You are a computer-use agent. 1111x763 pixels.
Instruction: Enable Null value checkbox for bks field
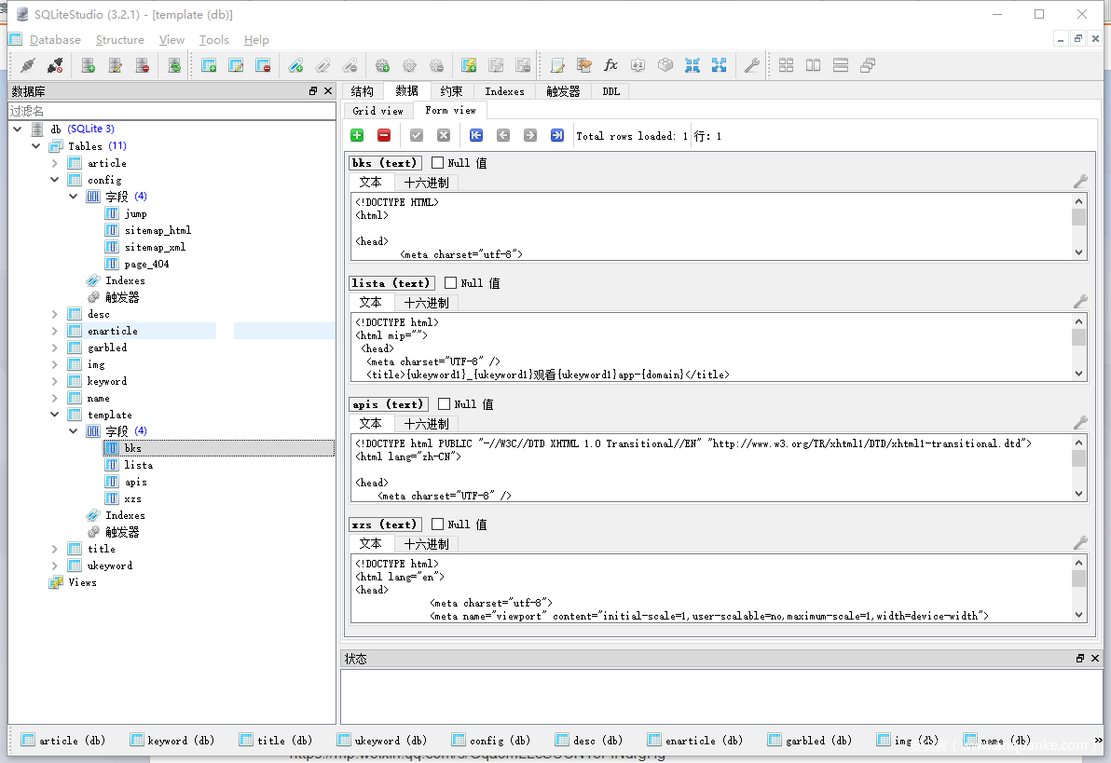pos(438,163)
